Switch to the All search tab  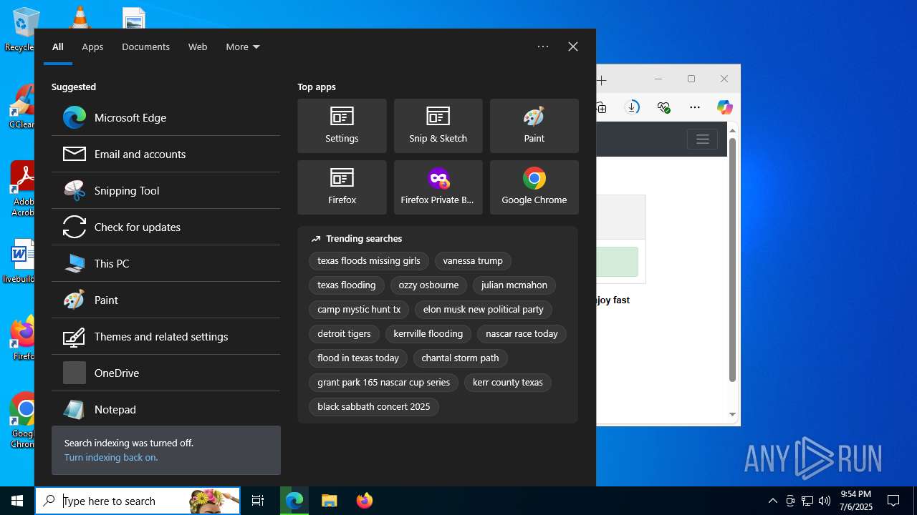pyautogui.click(x=58, y=46)
